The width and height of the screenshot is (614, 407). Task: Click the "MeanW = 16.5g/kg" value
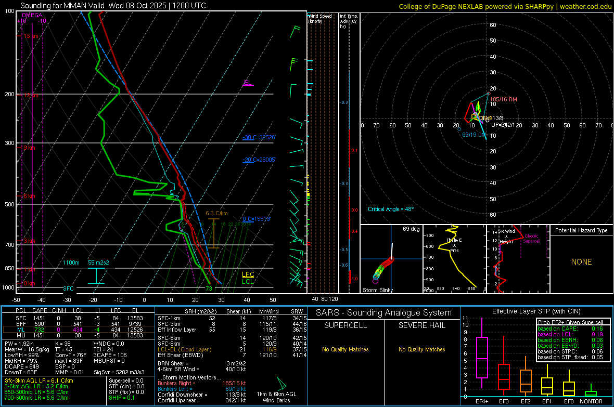pyautogui.click(x=27, y=349)
